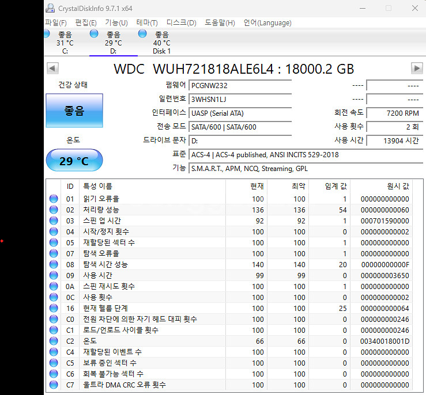
Task: Click the CrystalDiskInfo app icon in title bar
Action: pos(50,8)
